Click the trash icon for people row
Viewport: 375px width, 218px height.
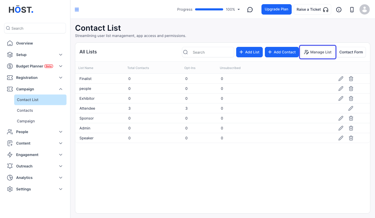[351, 89]
